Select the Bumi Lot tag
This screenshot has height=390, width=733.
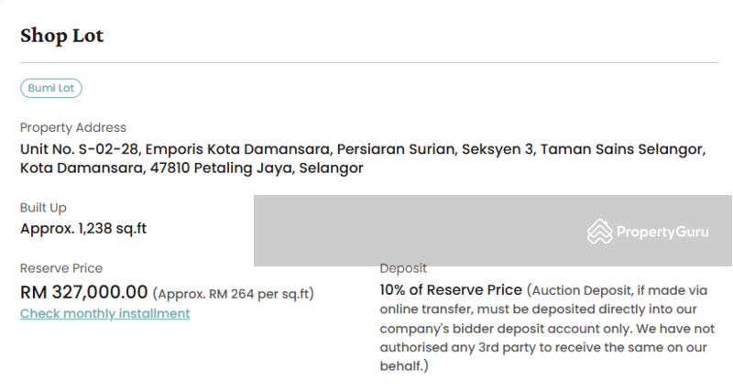click(x=51, y=88)
